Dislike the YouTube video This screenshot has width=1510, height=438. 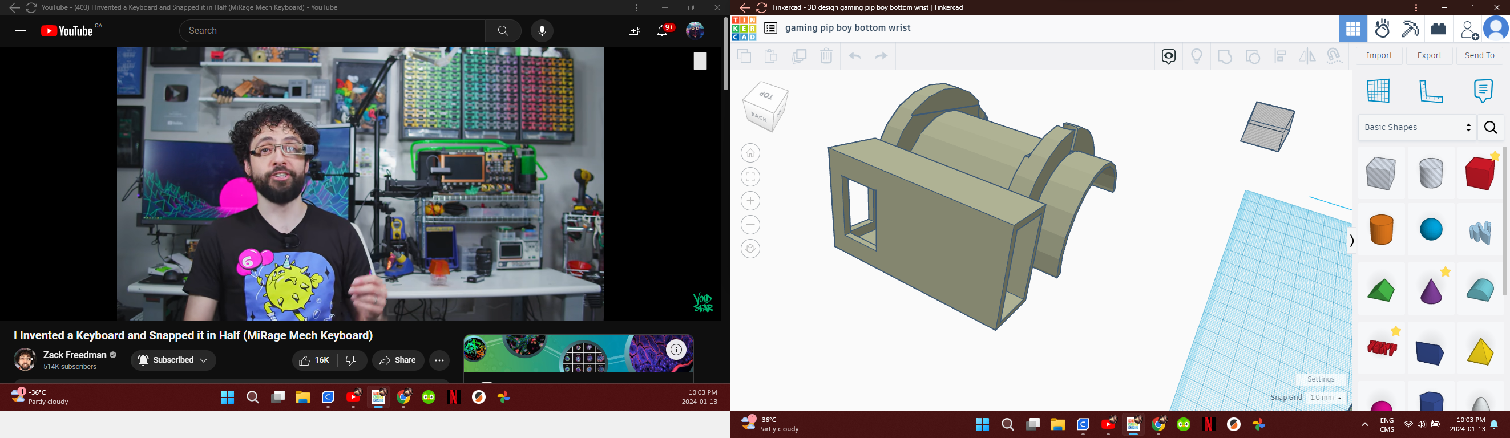point(352,360)
